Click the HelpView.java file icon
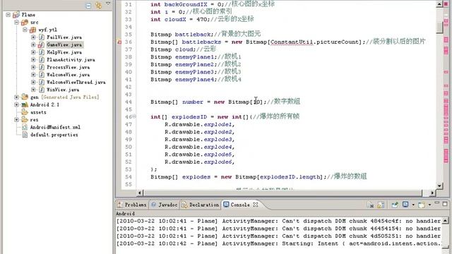The width and height of the screenshot is (452, 254). [x=42, y=52]
